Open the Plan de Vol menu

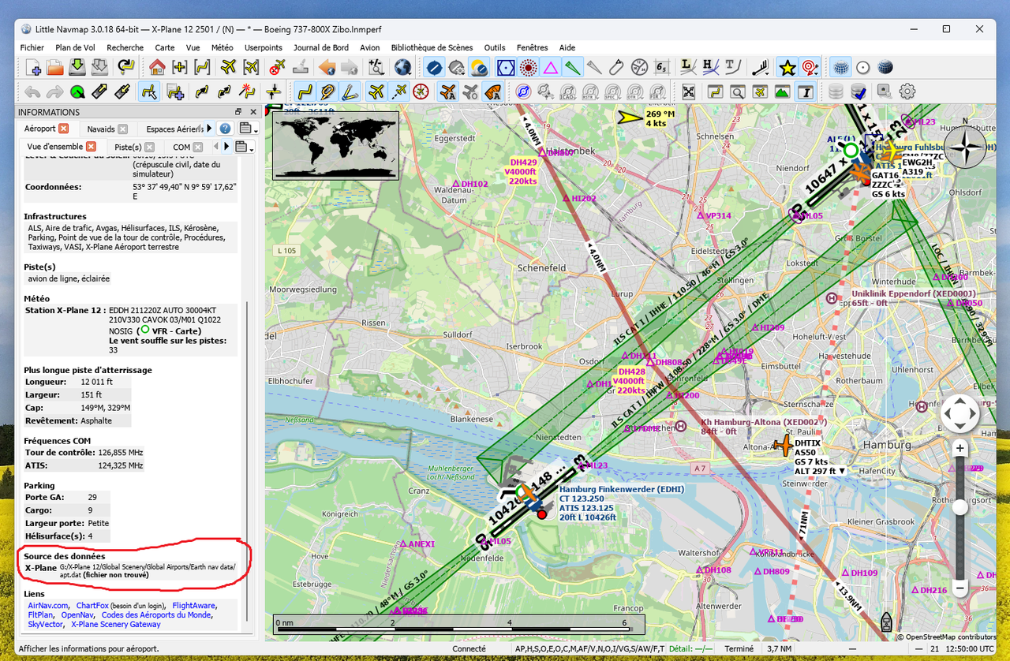click(75, 47)
